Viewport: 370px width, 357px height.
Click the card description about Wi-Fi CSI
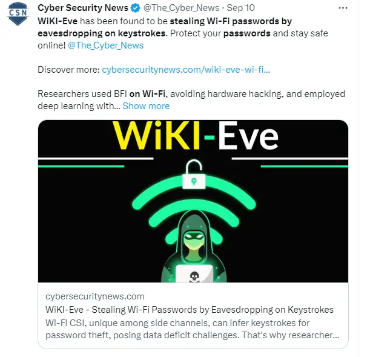click(x=193, y=329)
